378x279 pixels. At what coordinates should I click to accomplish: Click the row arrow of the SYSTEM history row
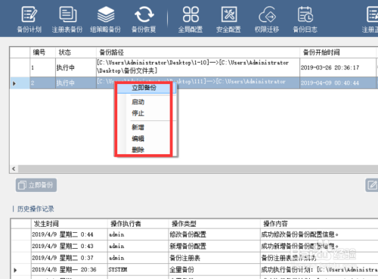15,270
